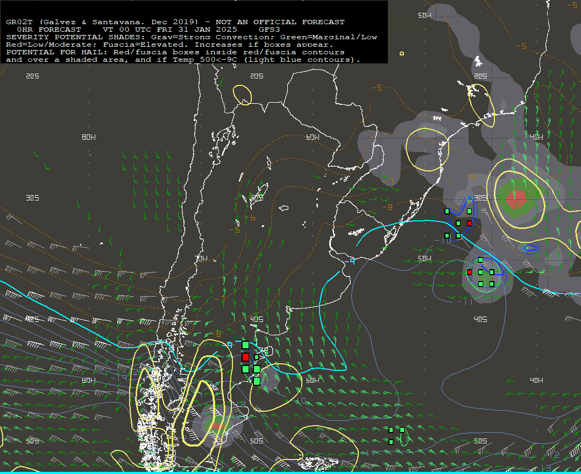Click the lower "40W" label in the southeast ocean

(536, 380)
